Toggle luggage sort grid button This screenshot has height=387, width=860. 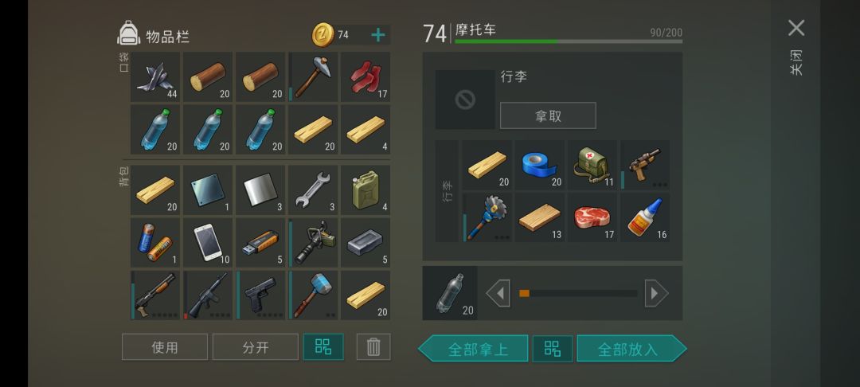553,349
